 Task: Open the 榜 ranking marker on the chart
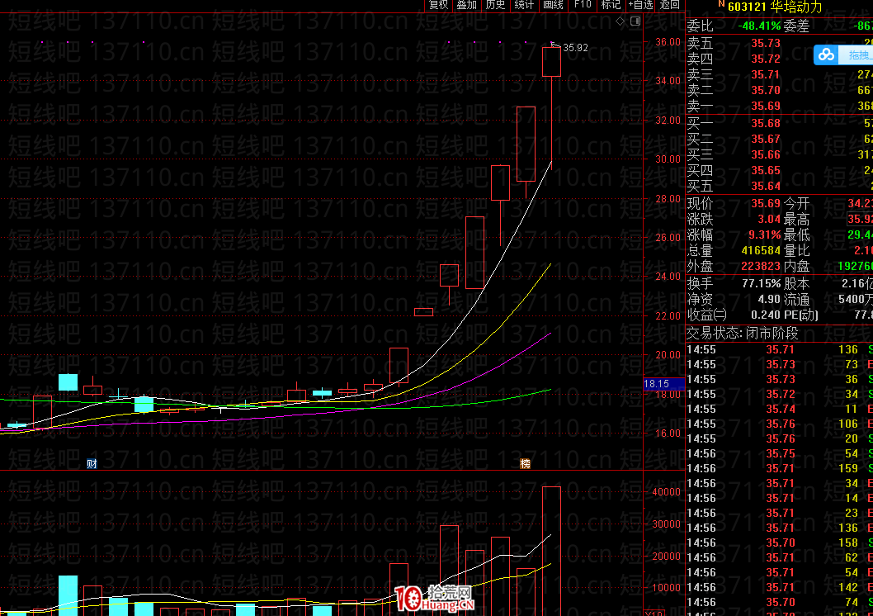(x=525, y=463)
